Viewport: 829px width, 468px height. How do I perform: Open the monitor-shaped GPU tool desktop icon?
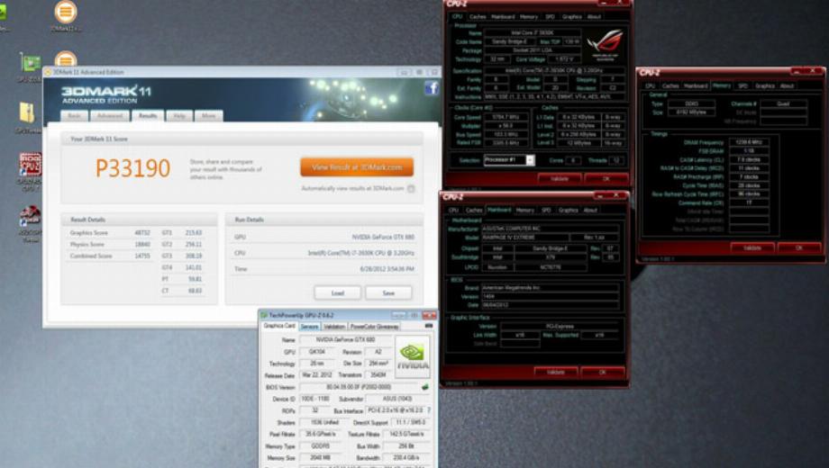pos(30,63)
